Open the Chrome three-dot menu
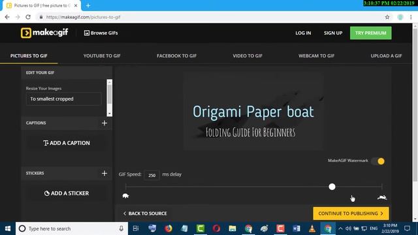This screenshot has width=418, height=235. click(411, 17)
